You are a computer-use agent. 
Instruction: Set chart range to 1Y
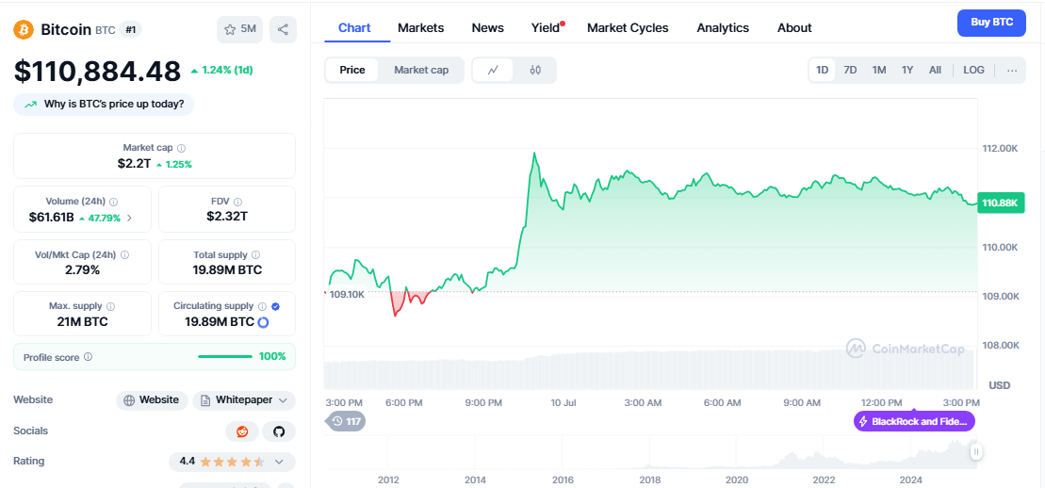pyautogui.click(x=907, y=70)
